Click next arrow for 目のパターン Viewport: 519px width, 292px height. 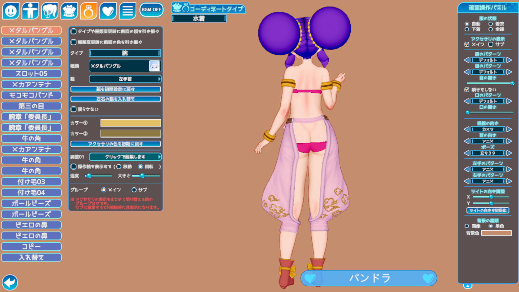pos(509,72)
